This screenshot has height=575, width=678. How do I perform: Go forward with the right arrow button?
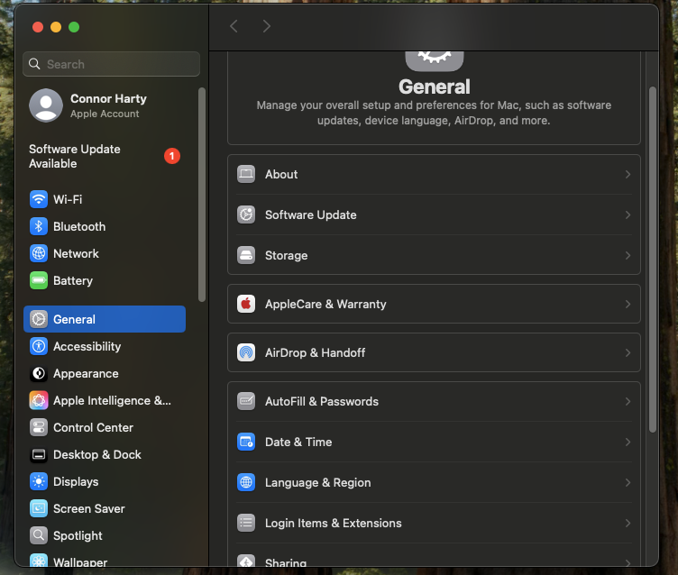click(266, 26)
